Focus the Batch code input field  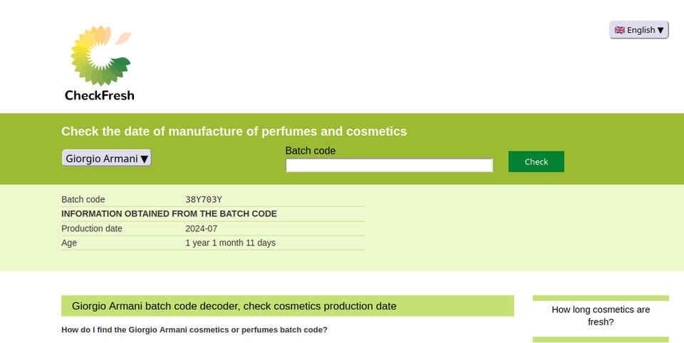coord(389,165)
